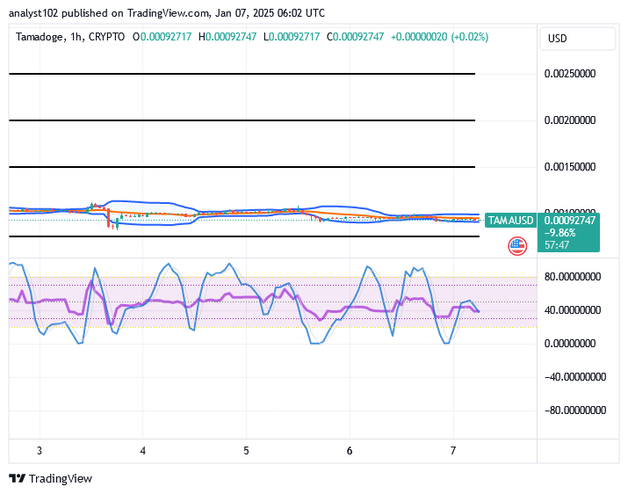Image resolution: width=628 pixels, height=494 pixels.
Task: Click the -9.86% change value in price tag
Action: tap(559, 233)
